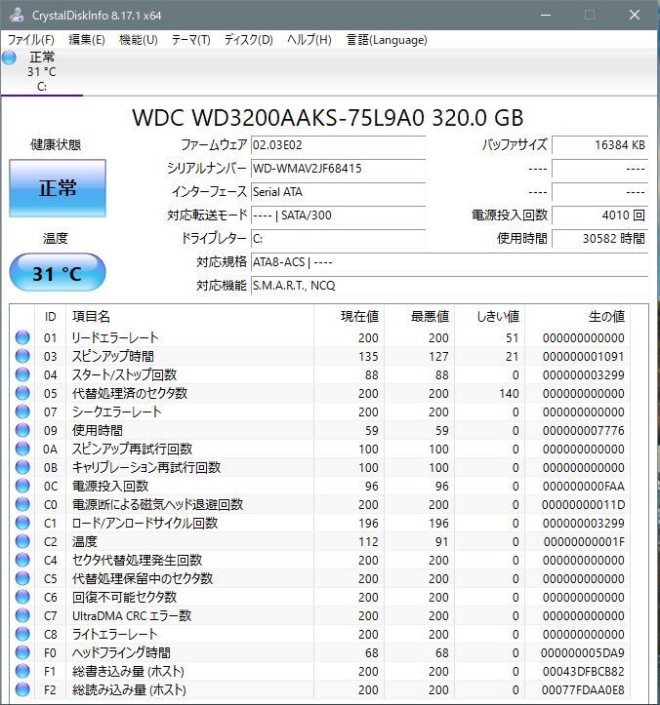Click the 正常 health status button
660x705 pixels.
click(58, 188)
